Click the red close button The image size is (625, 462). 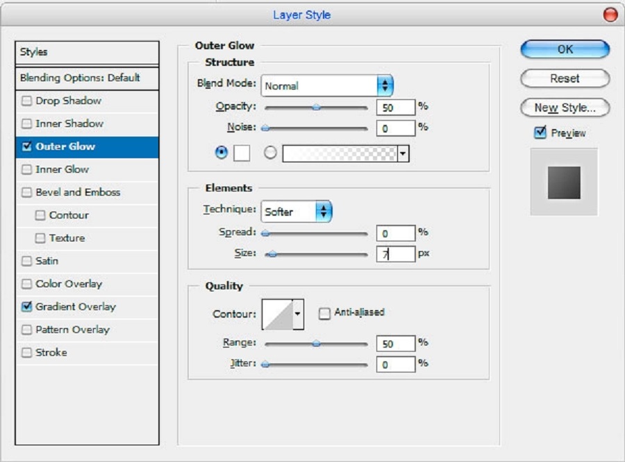[x=610, y=15]
